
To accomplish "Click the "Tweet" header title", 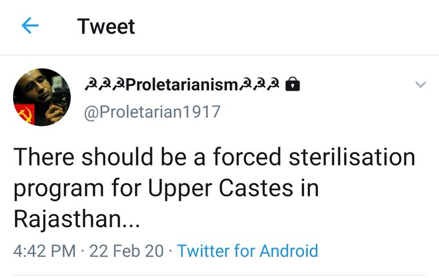I will pyautogui.click(x=106, y=27).
